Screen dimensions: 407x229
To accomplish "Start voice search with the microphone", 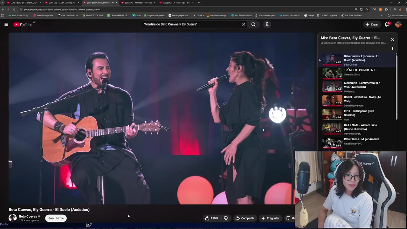I will pyautogui.click(x=267, y=24).
